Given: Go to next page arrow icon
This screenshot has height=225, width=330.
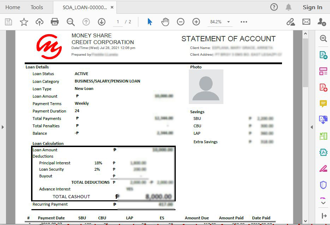Looking at the screenshot, I should 102,22.
